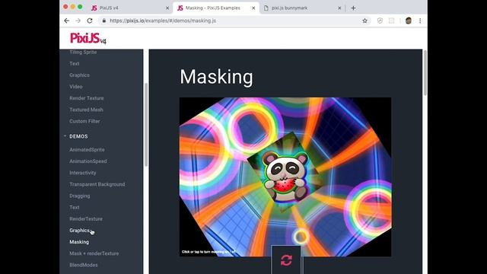Open the BlendModes demo
This screenshot has width=487, height=274.
pos(83,265)
